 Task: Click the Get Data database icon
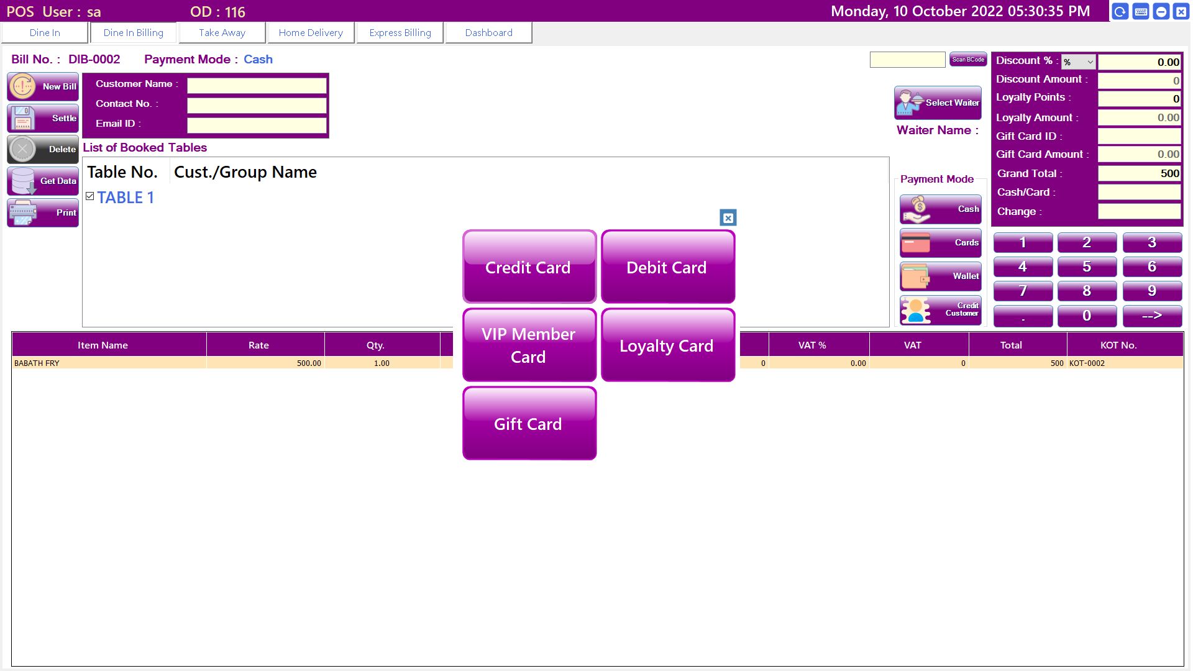click(42, 181)
